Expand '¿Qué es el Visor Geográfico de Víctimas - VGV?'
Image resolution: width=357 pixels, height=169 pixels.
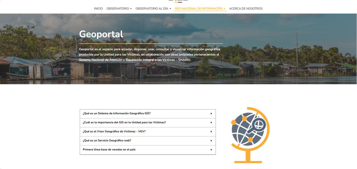(148, 132)
